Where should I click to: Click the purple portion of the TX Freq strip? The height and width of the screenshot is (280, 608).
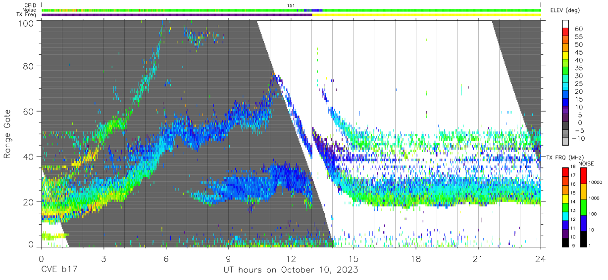pyautogui.click(x=177, y=15)
